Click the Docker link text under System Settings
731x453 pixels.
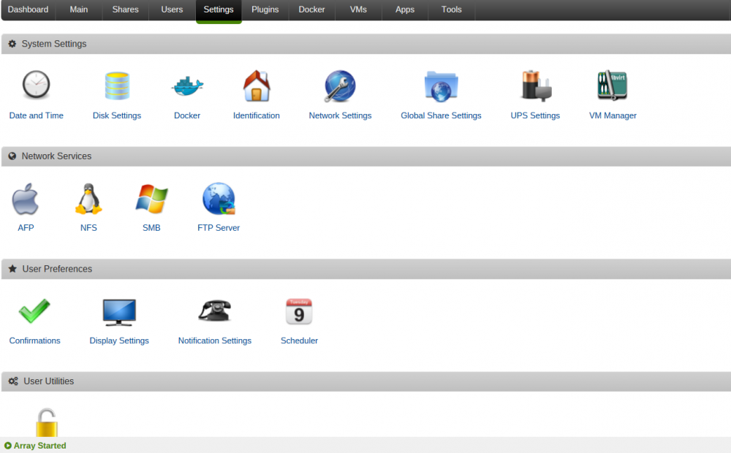(187, 115)
